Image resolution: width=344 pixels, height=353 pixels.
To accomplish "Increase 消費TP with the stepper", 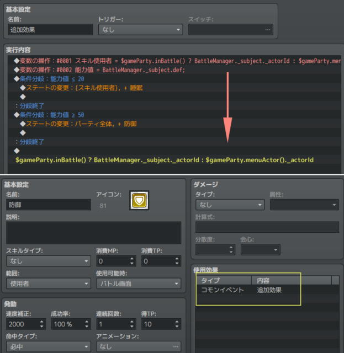I will [x=177, y=259].
